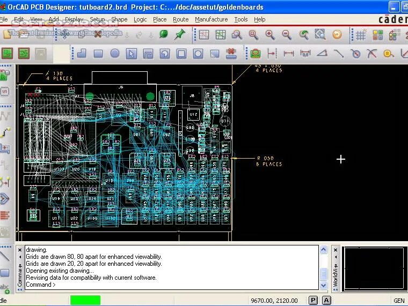This screenshot has width=408, height=306.
Task: Click the Shape Void Circle icon
Action: tap(198, 54)
